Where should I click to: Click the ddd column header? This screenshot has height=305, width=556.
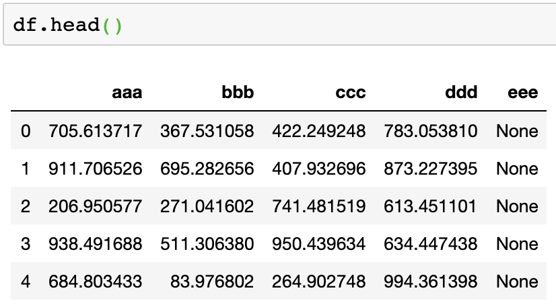point(462,93)
